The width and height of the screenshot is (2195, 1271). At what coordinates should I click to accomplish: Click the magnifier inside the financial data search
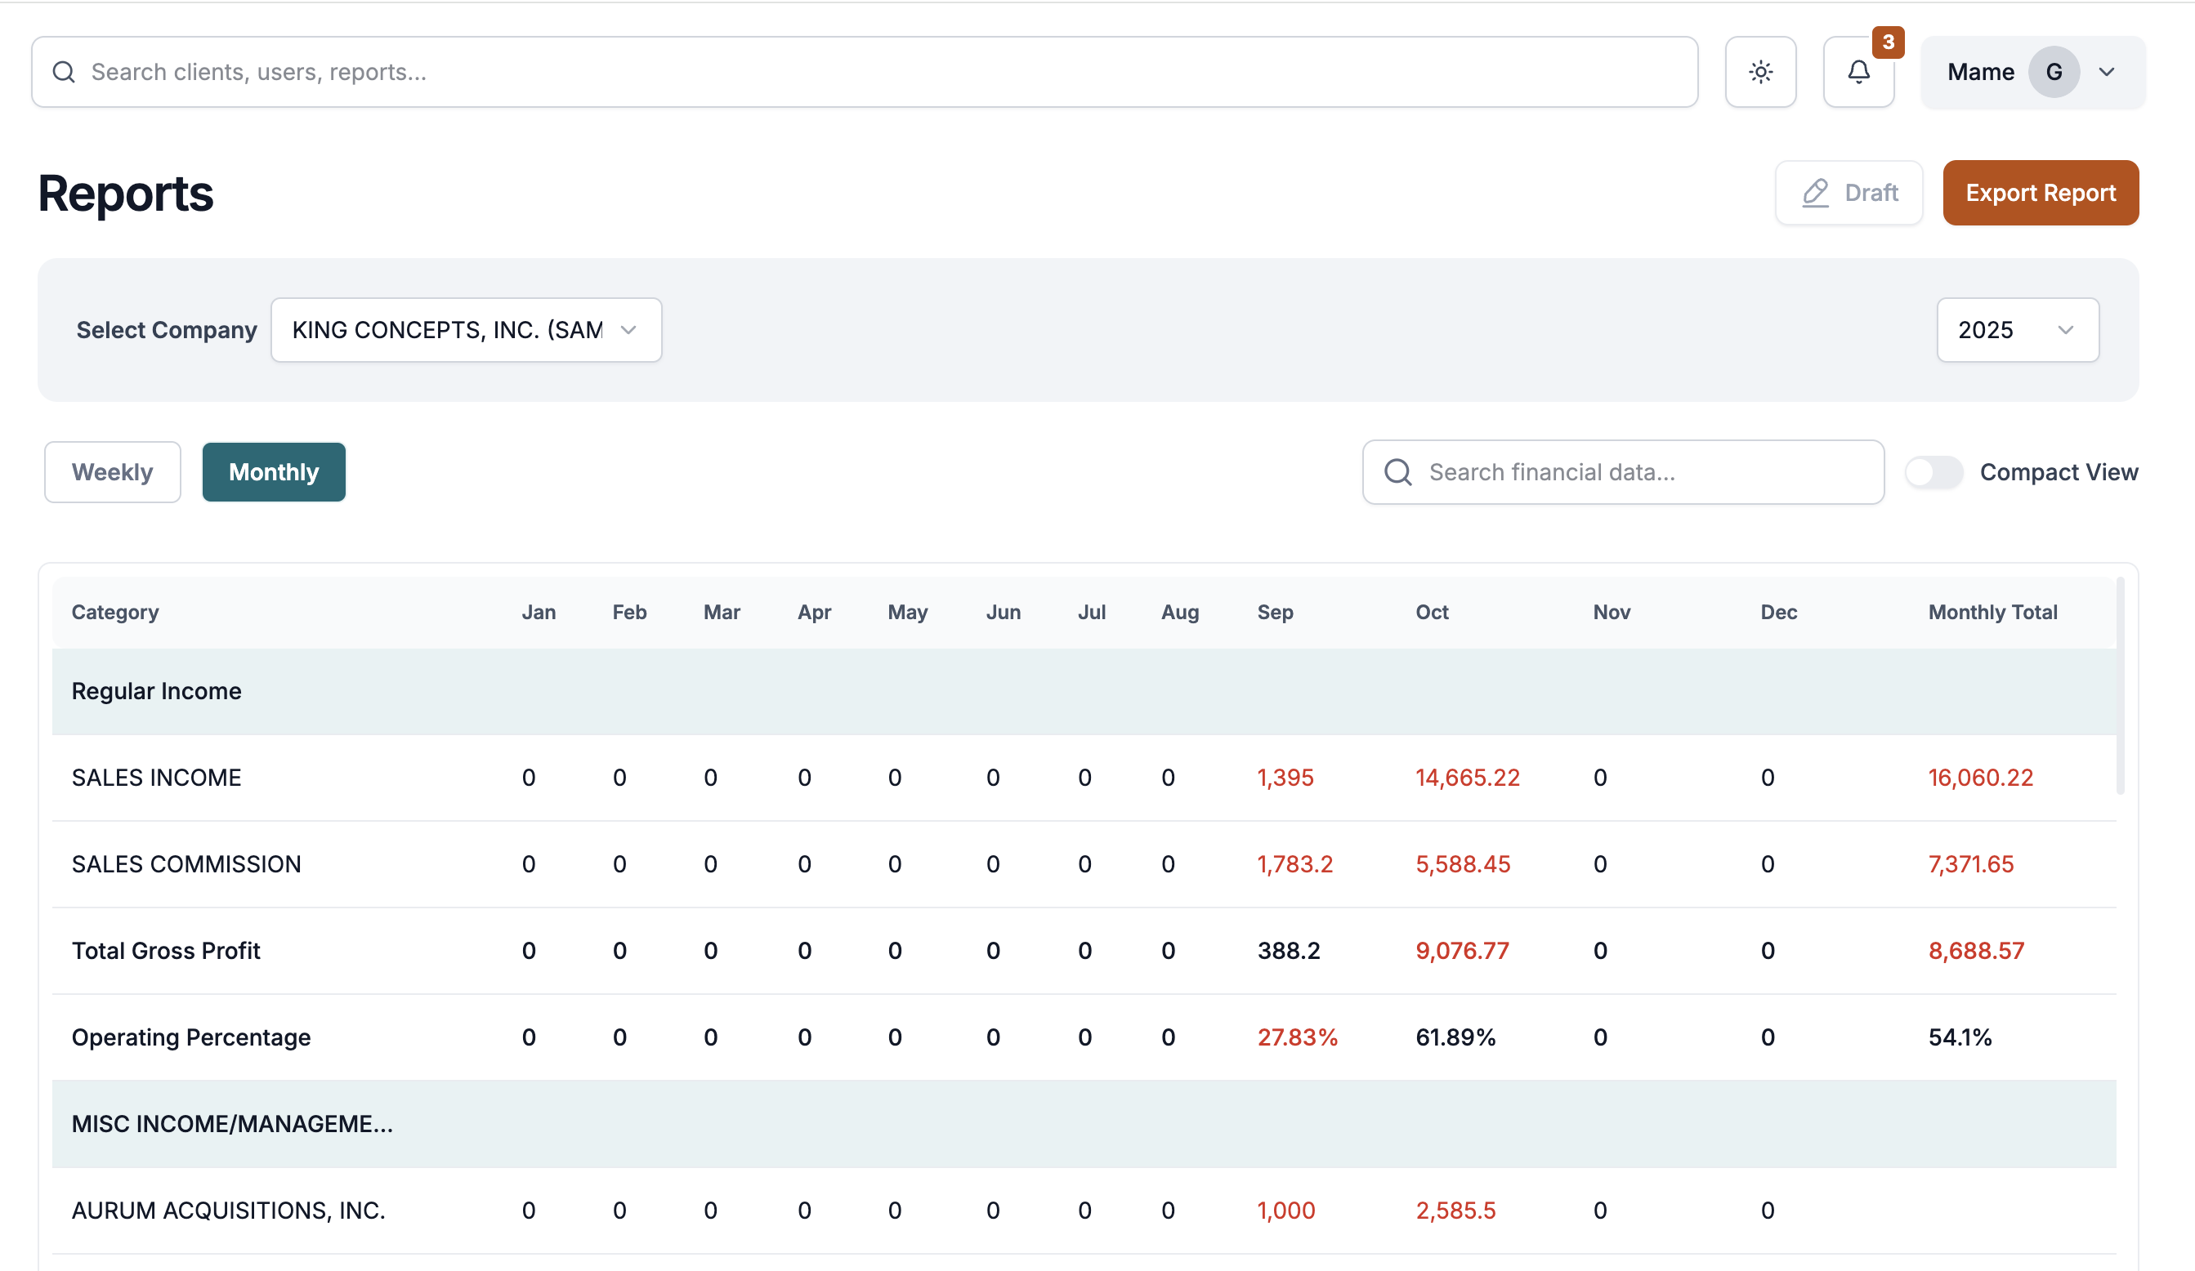coord(1398,472)
